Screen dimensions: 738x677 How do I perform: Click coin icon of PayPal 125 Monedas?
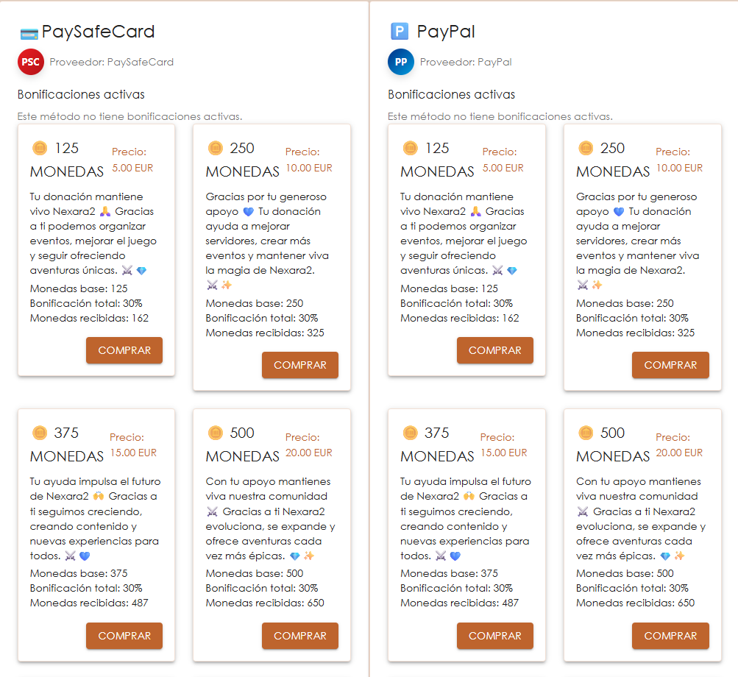coord(411,149)
